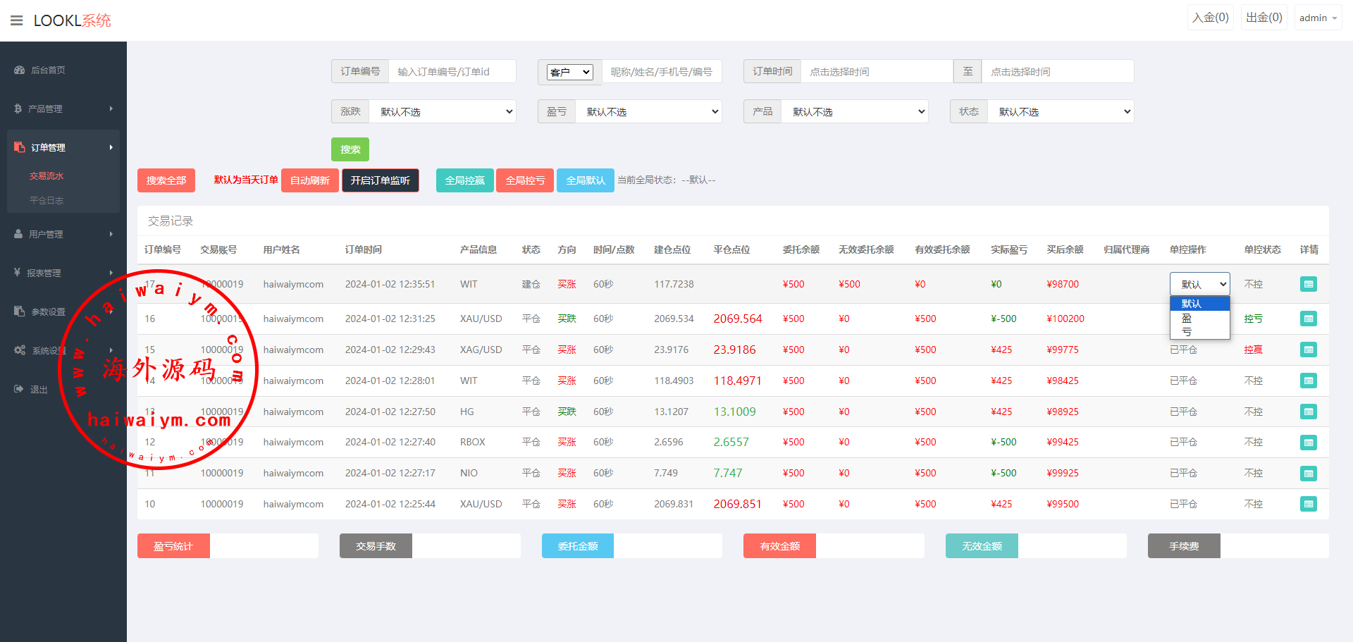Enable 全局控赢 global win control
The image size is (1353, 642).
[x=464, y=180]
